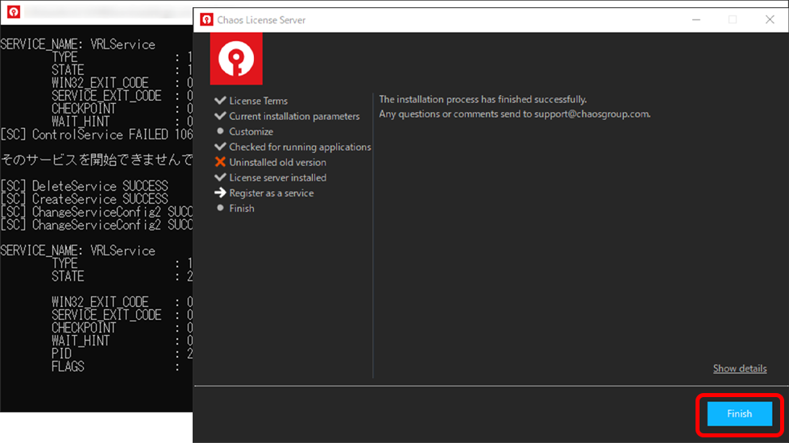This screenshot has width=789, height=443.
Task: Click the arrow beside Register as a service
Action: [220, 193]
